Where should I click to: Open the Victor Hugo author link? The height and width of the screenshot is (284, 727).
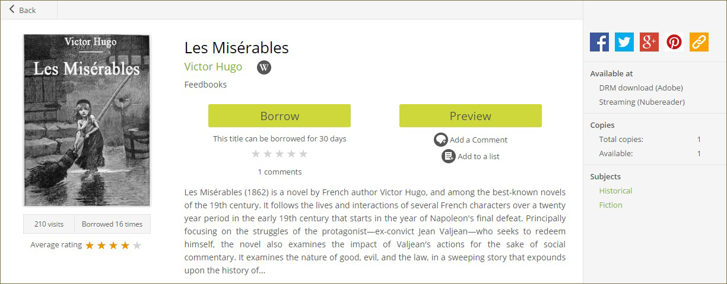coord(213,66)
